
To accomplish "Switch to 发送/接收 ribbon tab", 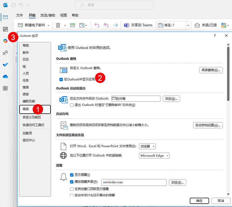I will pyautogui.click(x=48, y=15).
